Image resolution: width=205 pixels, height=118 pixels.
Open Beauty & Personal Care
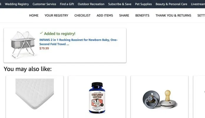(171, 4)
